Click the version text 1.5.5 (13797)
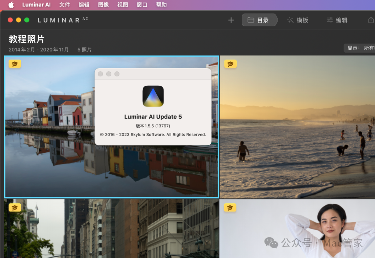 (x=153, y=126)
